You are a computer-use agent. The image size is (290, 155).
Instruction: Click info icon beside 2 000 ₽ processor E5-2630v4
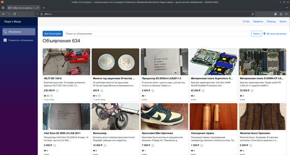point(152,91)
